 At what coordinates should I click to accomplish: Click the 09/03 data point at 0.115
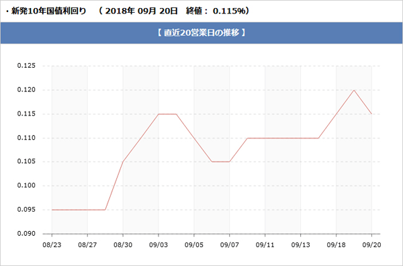[159, 114]
